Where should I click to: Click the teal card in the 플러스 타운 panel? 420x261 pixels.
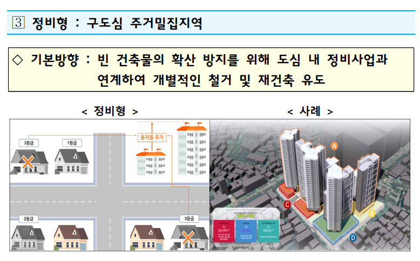click(268, 231)
